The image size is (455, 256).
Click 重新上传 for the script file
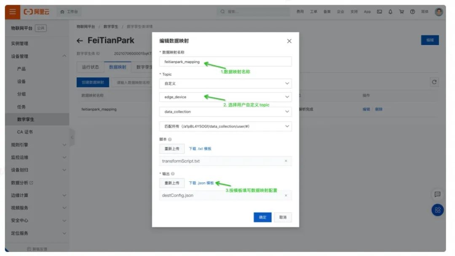pos(172,149)
